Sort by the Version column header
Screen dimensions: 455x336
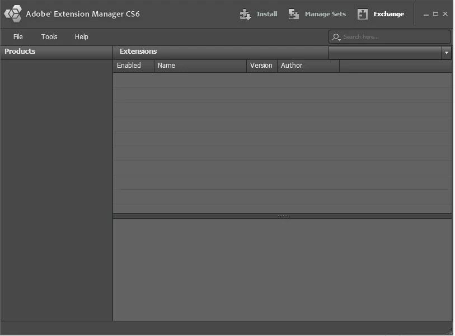(x=262, y=66)
